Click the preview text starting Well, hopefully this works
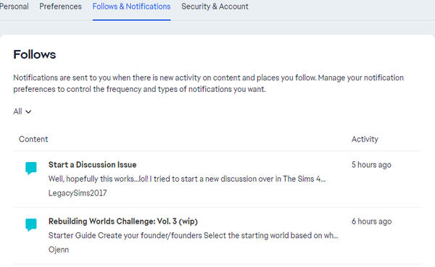The height and width of the screenshot is (267, 435). pyautogui.click(x=187, y=179)
